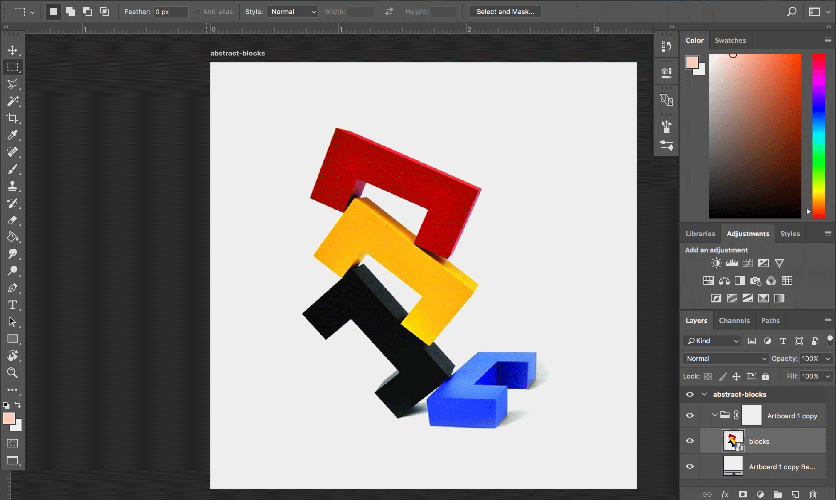This screenshot has width=836, height=500.
Task: Open the layer blend mode dropdown
Action: tap(725, 359)
